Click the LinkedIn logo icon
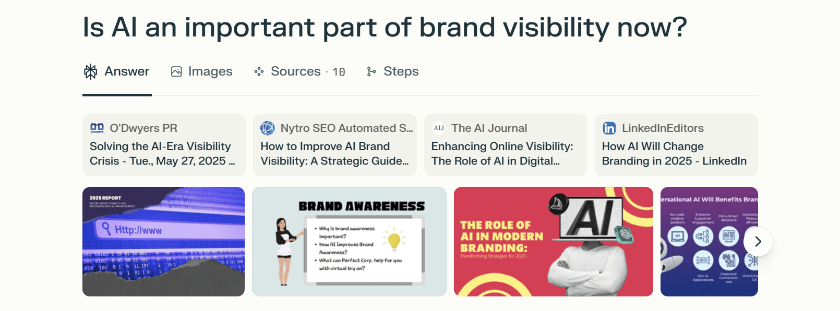The height and width of the screenshot is (311, 840). (x=609, y=128)
